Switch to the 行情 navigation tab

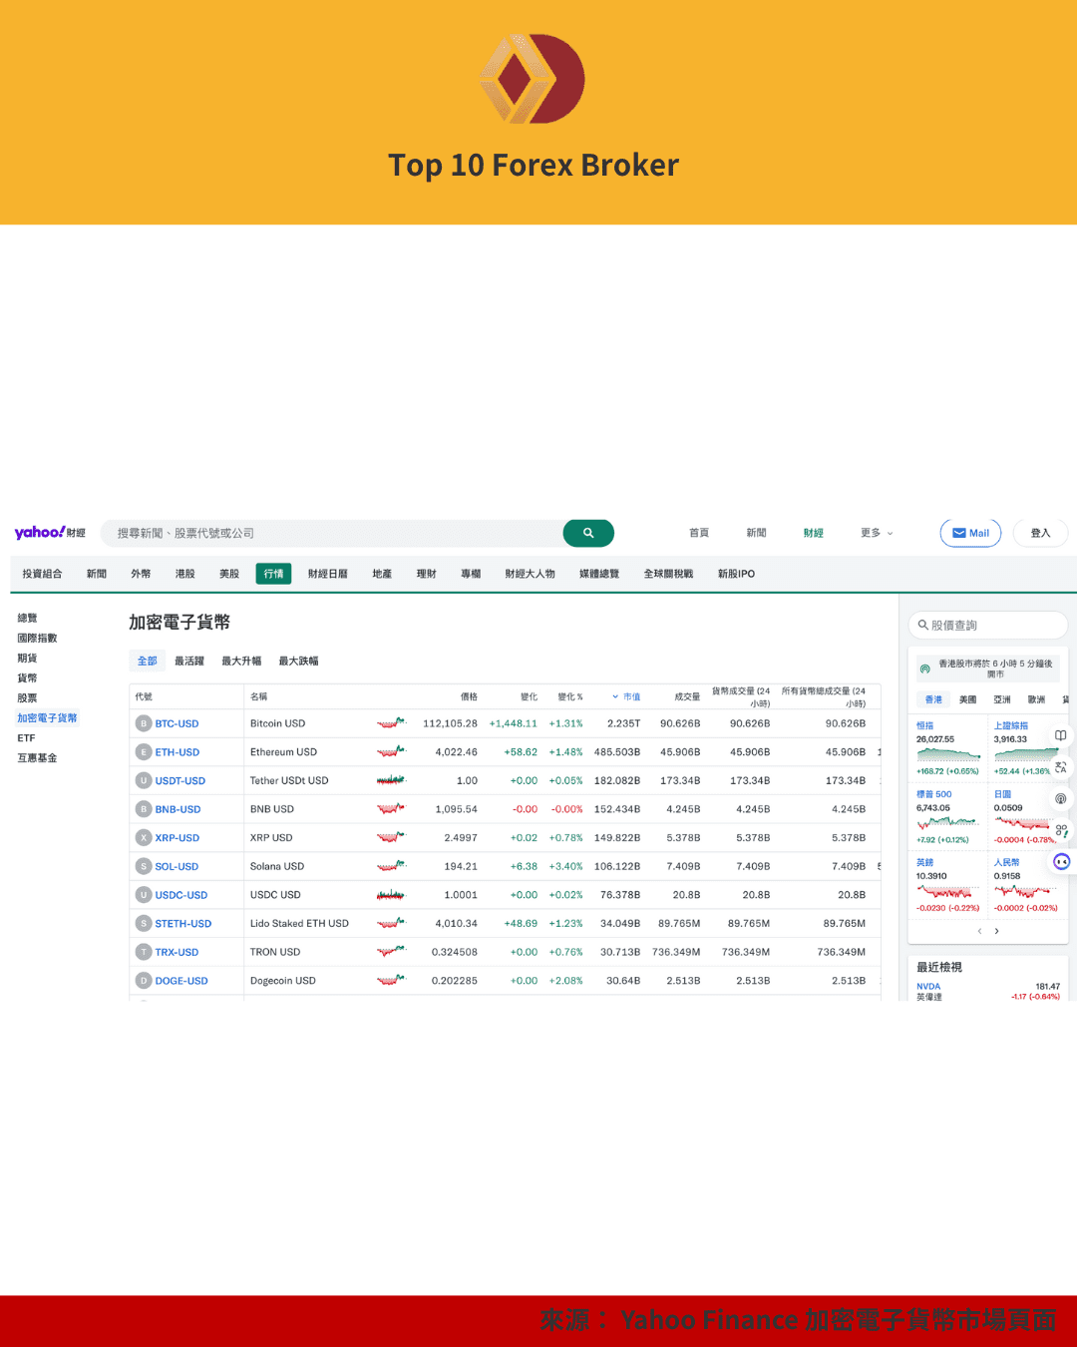273,573
